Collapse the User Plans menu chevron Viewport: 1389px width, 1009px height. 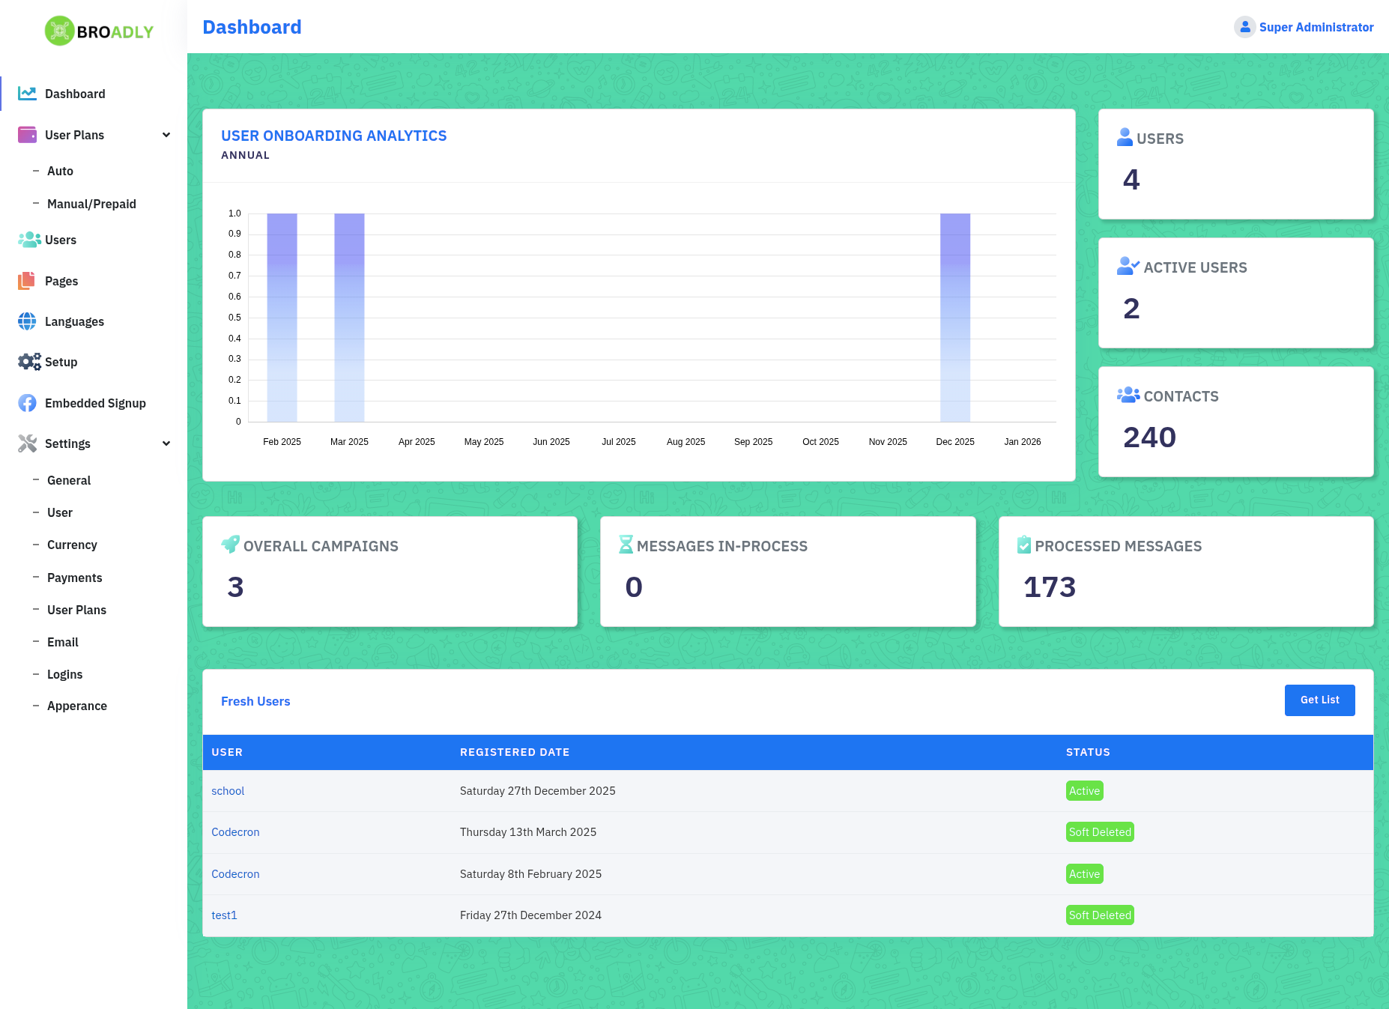click(166, 135)
